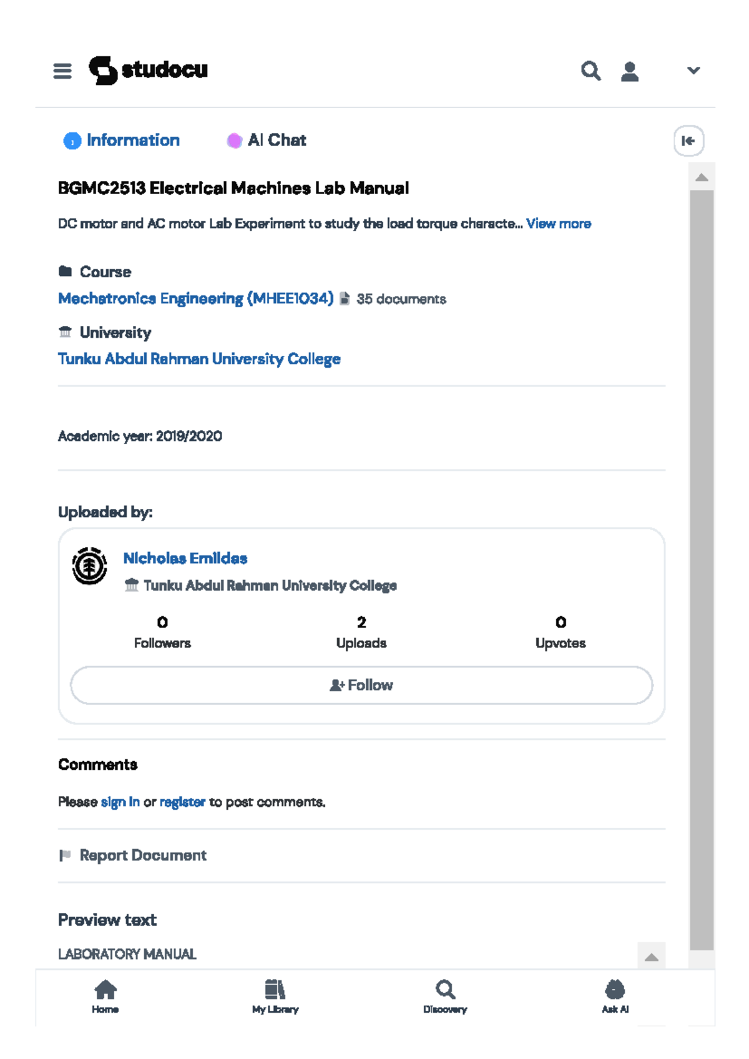Open Mechatronics Engineering (MHEE1034) course link
Viewport: 749px width, 1059px height.
tap(196, 298)
